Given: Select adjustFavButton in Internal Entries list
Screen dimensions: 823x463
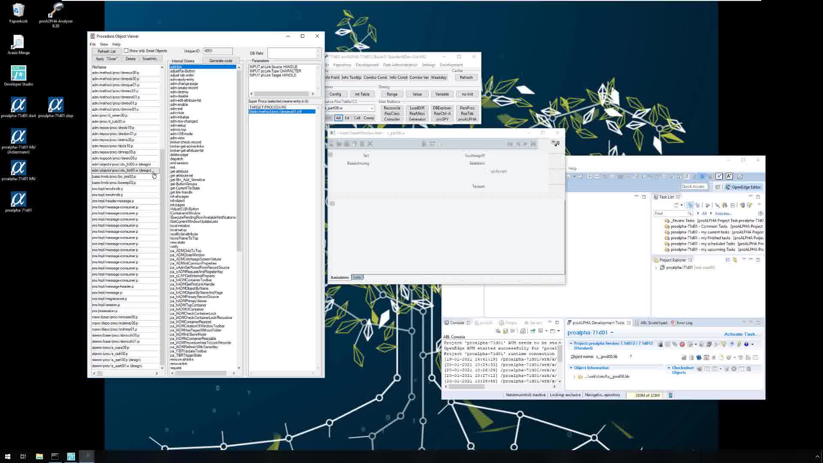Looking at the screenshot, I should 183,71.
